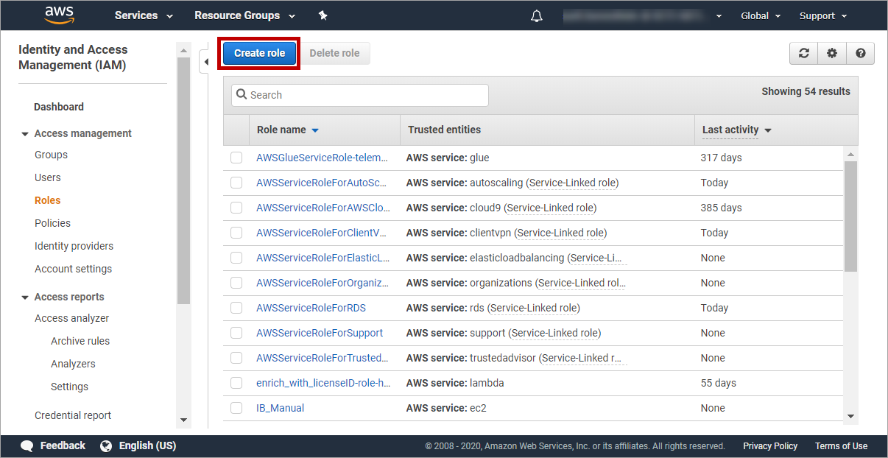Open the Privacy Policy link
The width and height of the screenshot is (888, 458).
[x=770, y=446]
